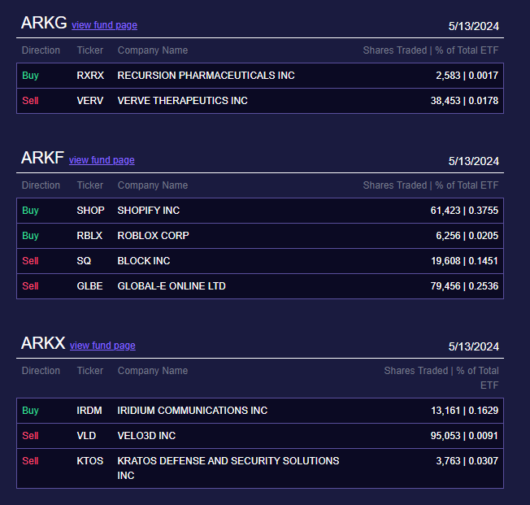Click the 79,456 | 0.2536 value
The width and height of the screenshot is (530, 505).
click(x=464, y=286)
